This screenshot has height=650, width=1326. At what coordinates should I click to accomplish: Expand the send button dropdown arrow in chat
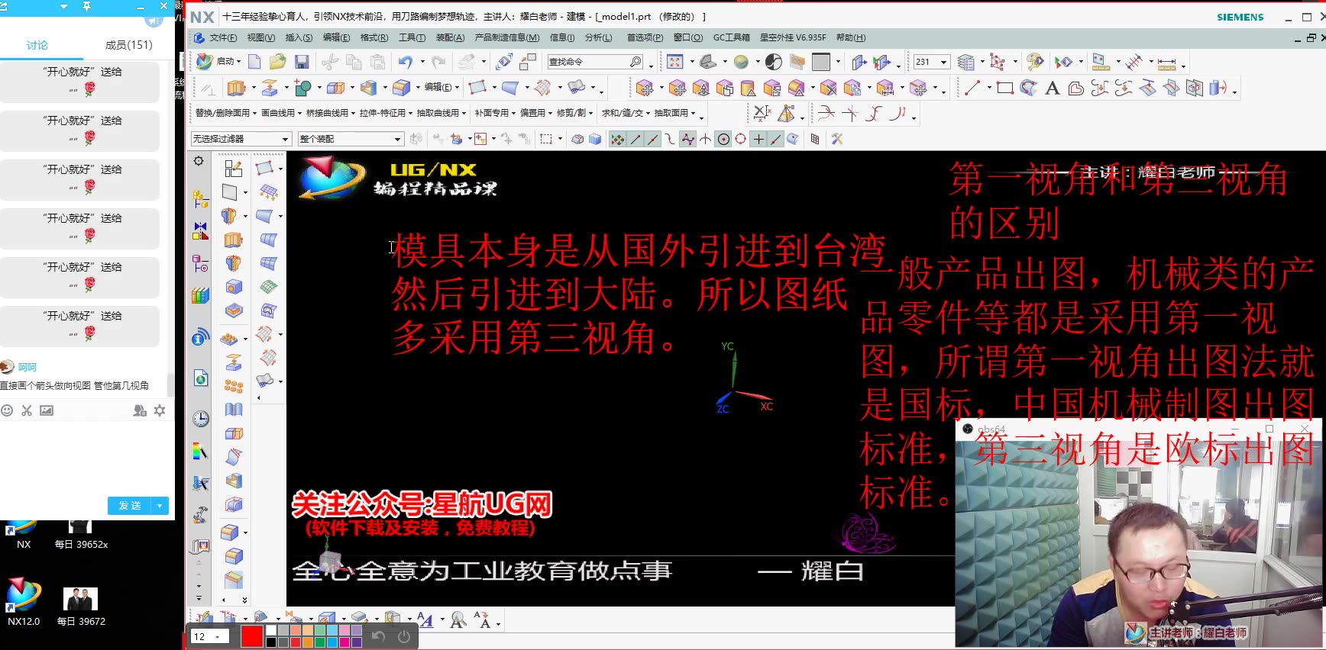point(160,506)
